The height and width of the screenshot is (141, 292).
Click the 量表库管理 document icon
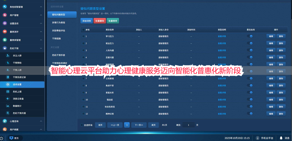point(5,40)
